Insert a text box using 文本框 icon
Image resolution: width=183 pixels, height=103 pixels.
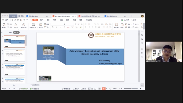pos(116,25)
